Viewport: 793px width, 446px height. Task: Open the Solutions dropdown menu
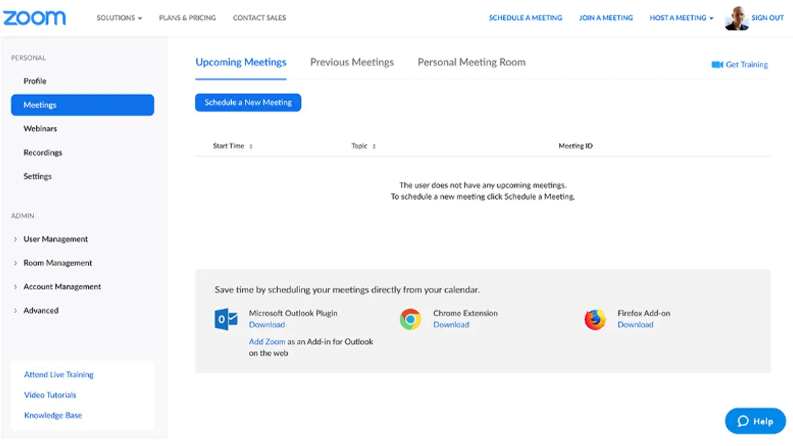[119, 18]
